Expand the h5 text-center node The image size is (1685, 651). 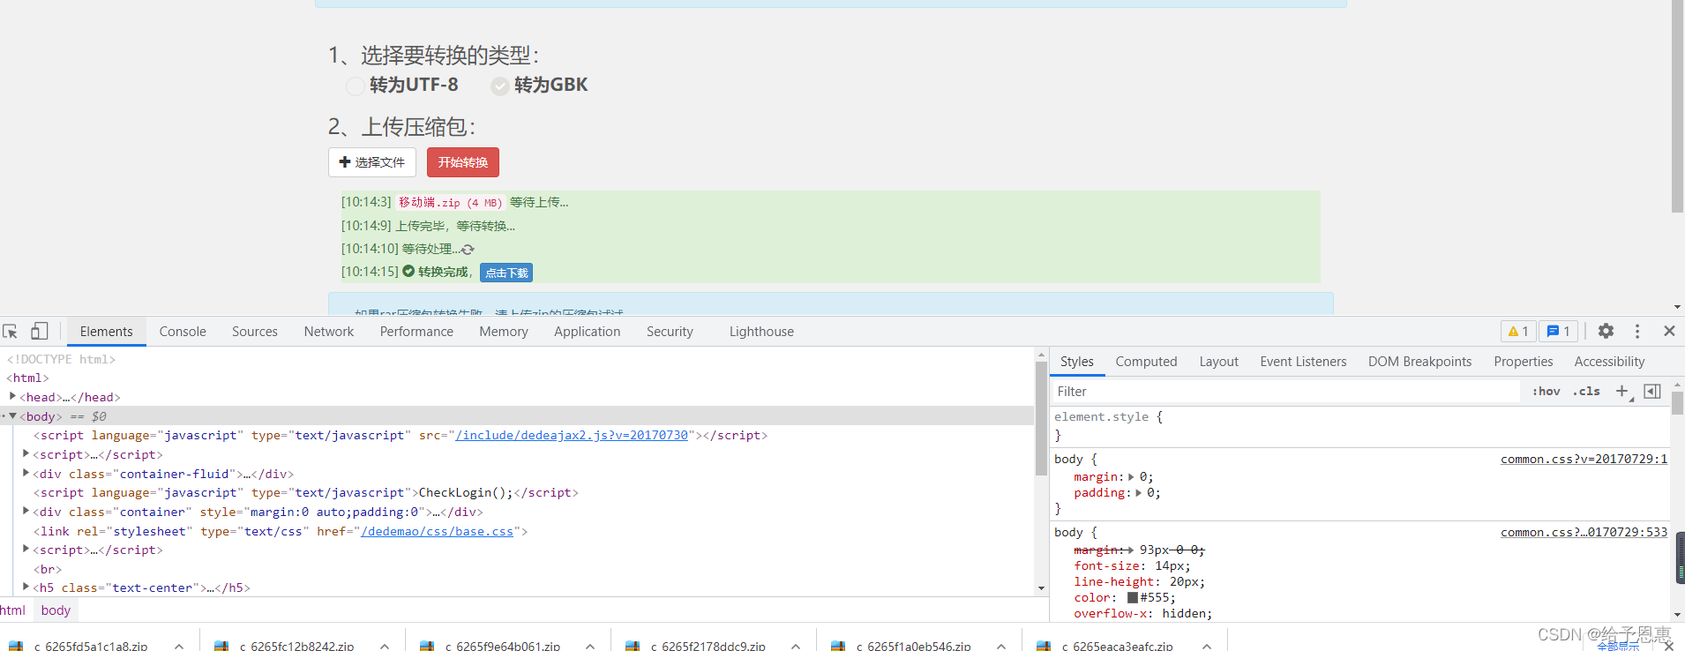[26, 587]
